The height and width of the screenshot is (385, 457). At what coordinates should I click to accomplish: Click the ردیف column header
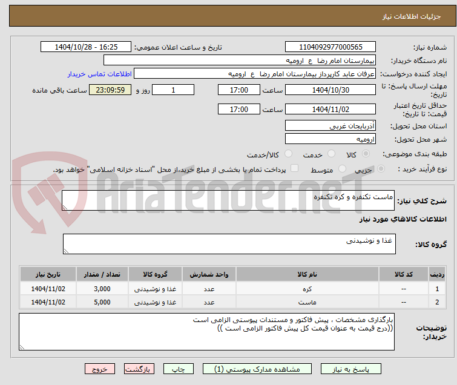[437, 274]
